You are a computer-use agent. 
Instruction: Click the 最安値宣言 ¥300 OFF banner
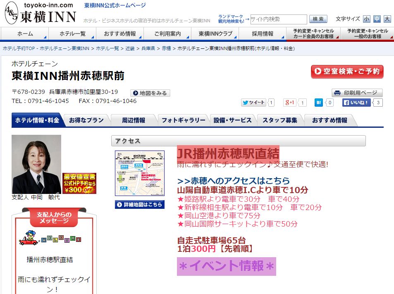point(79,184)
